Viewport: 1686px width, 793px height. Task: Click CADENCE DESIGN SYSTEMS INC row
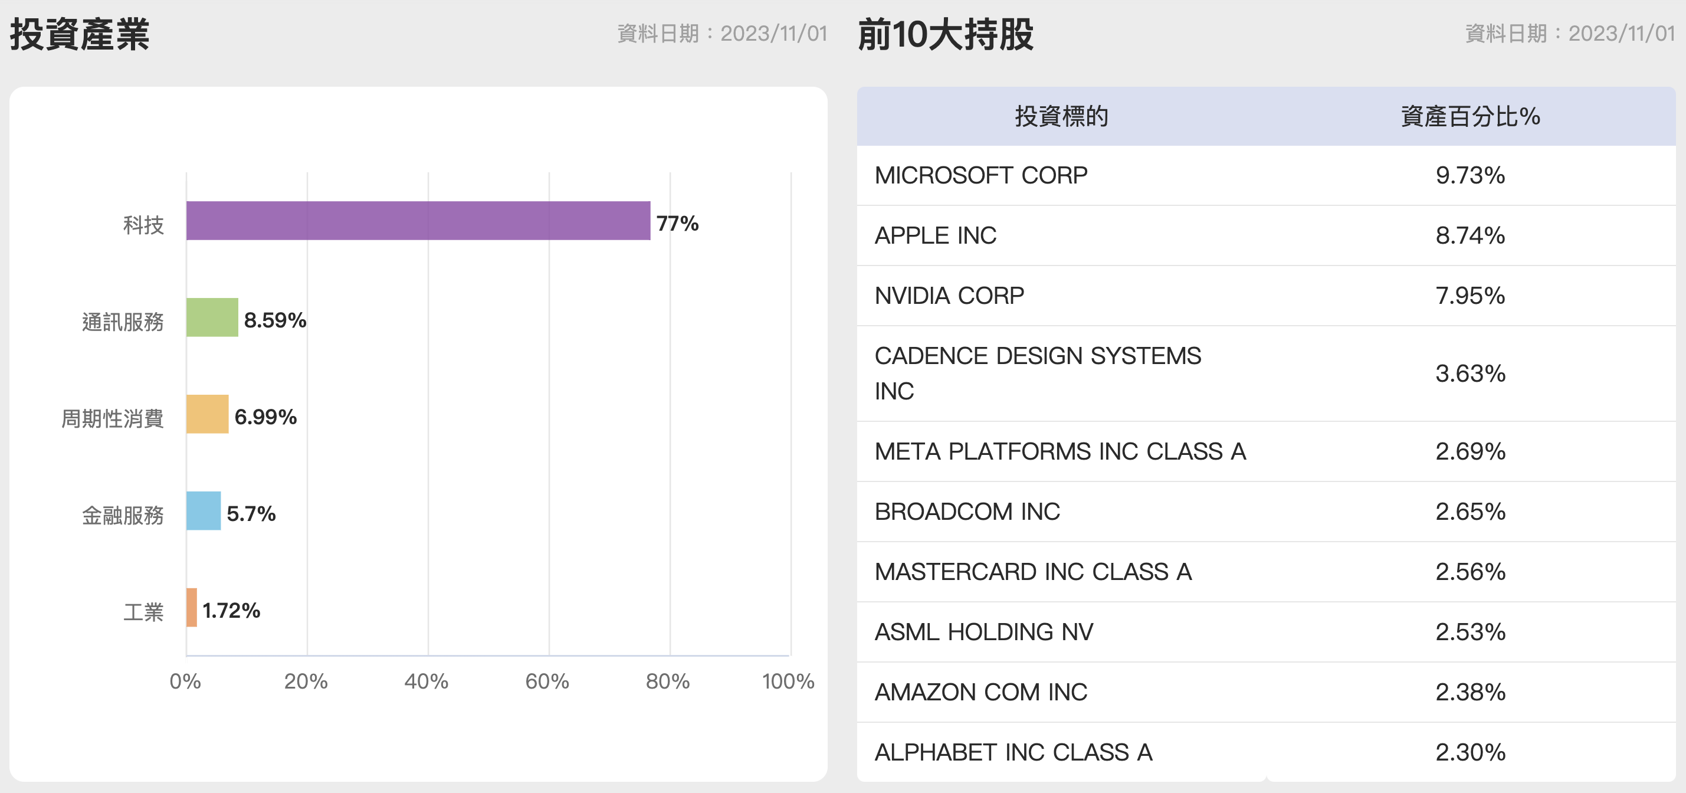click(1038, 373)
